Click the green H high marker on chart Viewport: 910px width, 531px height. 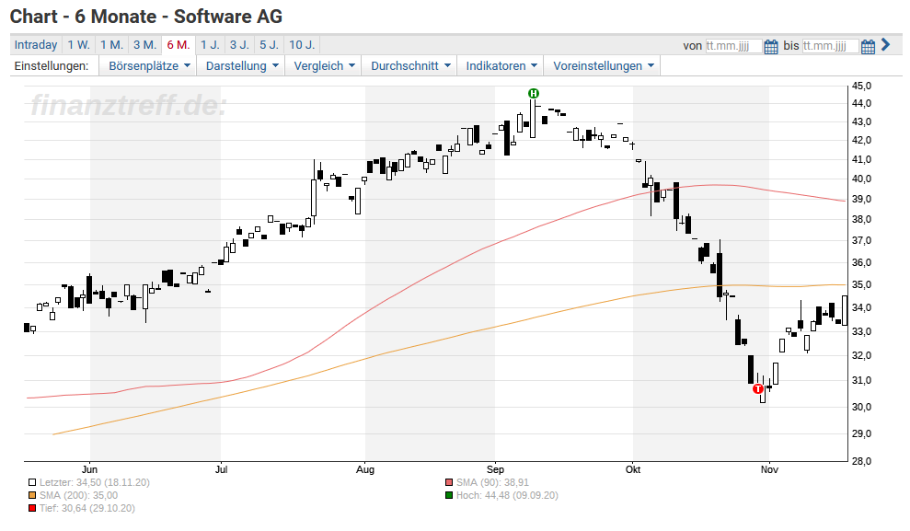[x=534, y=93]
